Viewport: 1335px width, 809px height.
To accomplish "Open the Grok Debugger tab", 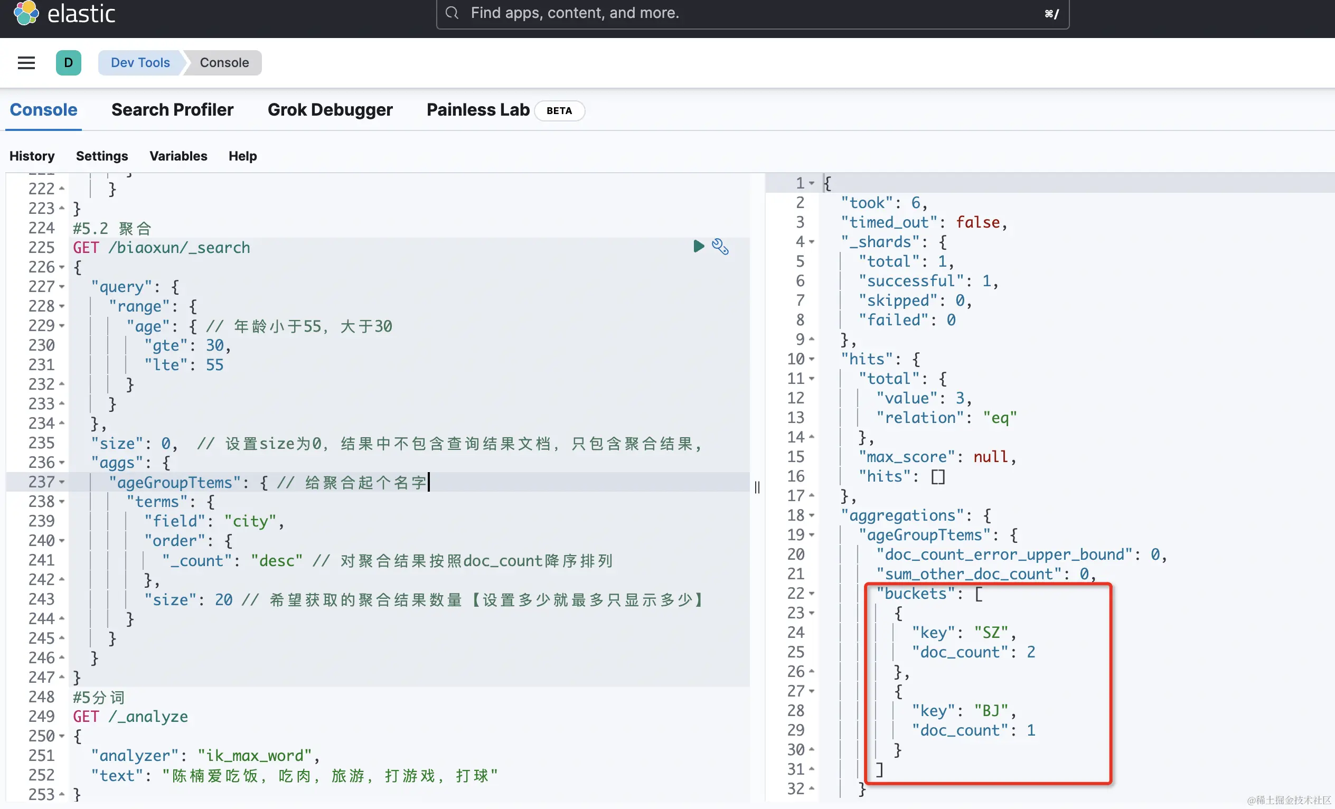I will coord(330,110).
